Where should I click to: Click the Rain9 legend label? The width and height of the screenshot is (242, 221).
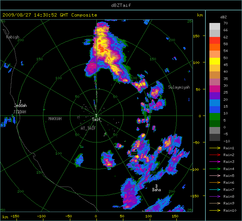[229, 203]
